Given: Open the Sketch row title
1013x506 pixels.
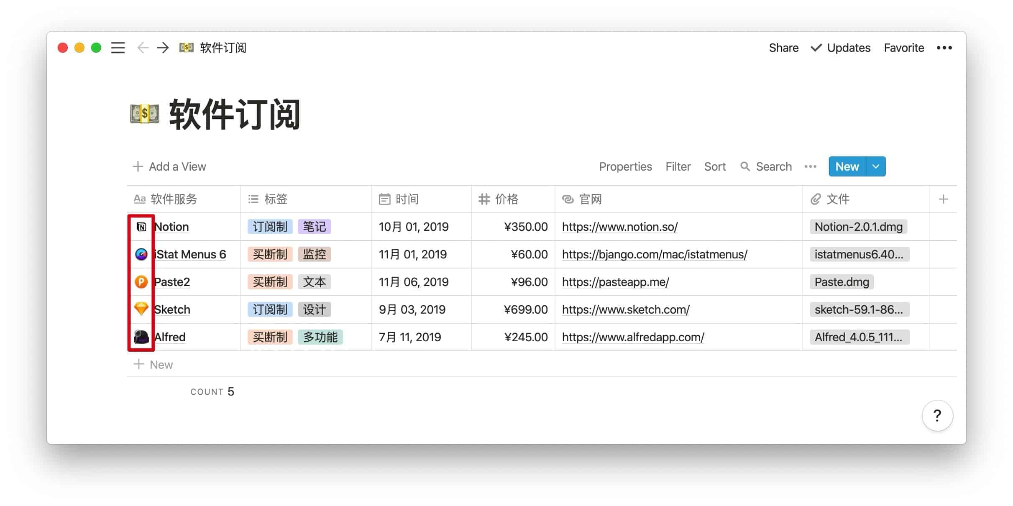Looking at the screenshot, I should click(x=172, y=309).
